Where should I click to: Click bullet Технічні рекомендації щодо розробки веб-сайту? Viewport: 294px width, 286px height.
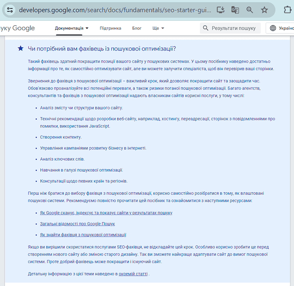(157, 122)
